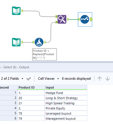Select Product ID cell 21

(x=31, y=103)
